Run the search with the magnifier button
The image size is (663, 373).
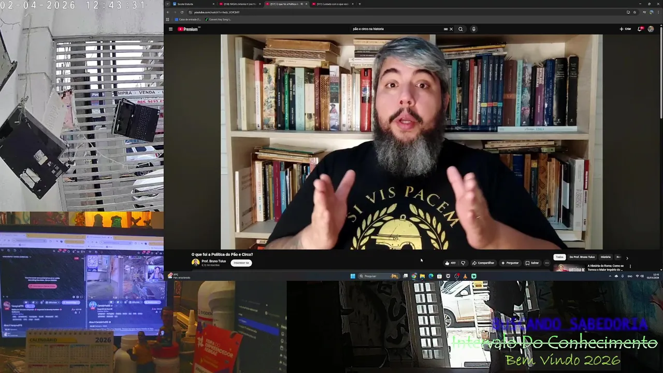click(x=460, y=29)
